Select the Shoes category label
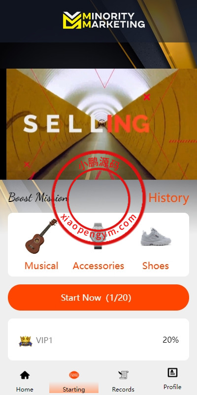Screen dimensions: 197x395 156,266
